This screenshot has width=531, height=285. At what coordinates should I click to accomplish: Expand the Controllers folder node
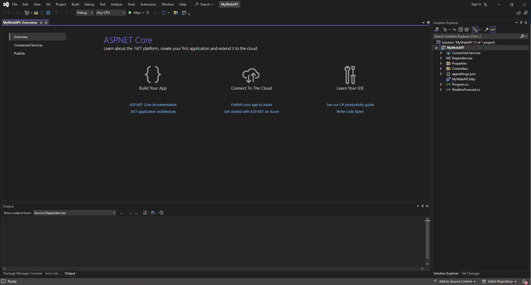coord(441,69)
